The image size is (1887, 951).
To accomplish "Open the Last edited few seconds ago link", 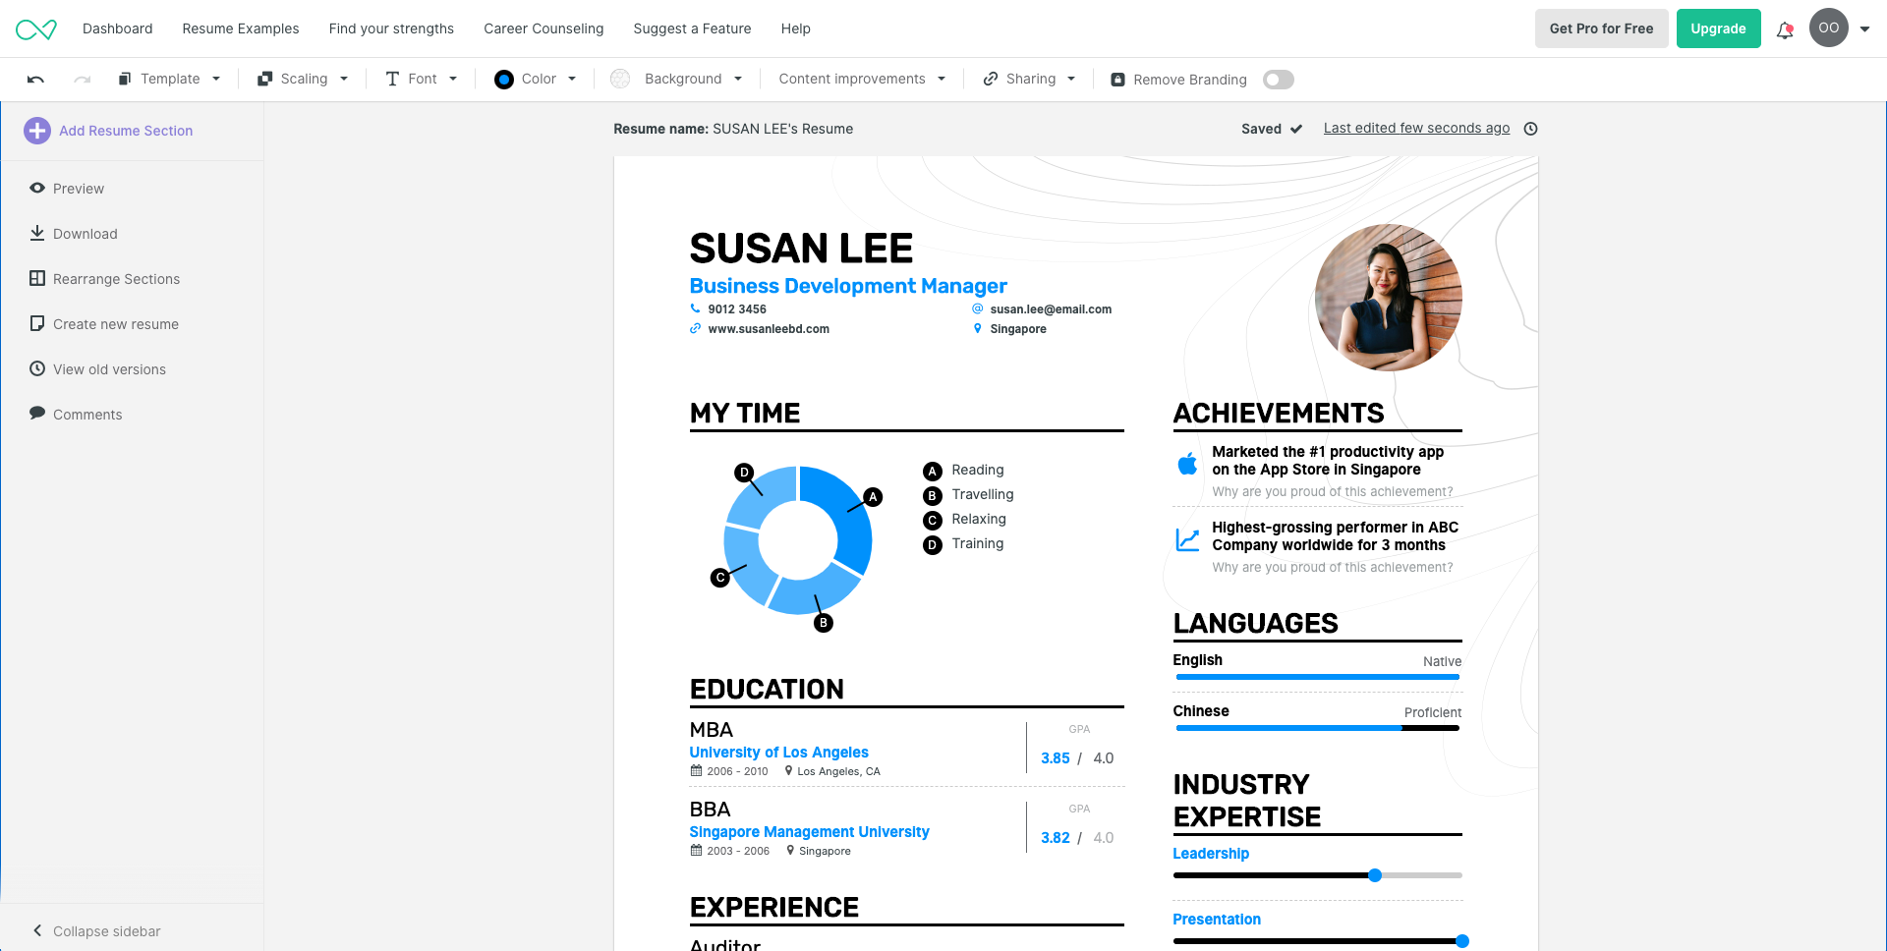I will point(1416,129).
